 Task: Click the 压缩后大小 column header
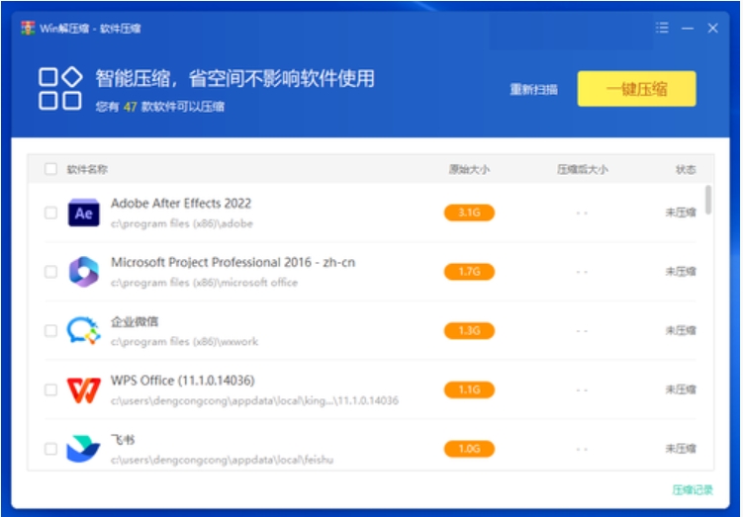click(x=583, y=169)
